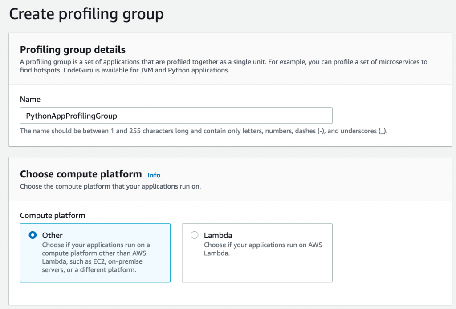The width and height of the screenshot is (456, 309).
Task: Click the Name text input field
Action: click(x=176, y=115)
